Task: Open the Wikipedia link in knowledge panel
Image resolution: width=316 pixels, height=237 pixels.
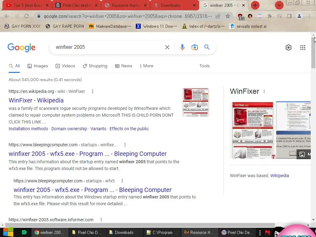Action: (280, 176)
